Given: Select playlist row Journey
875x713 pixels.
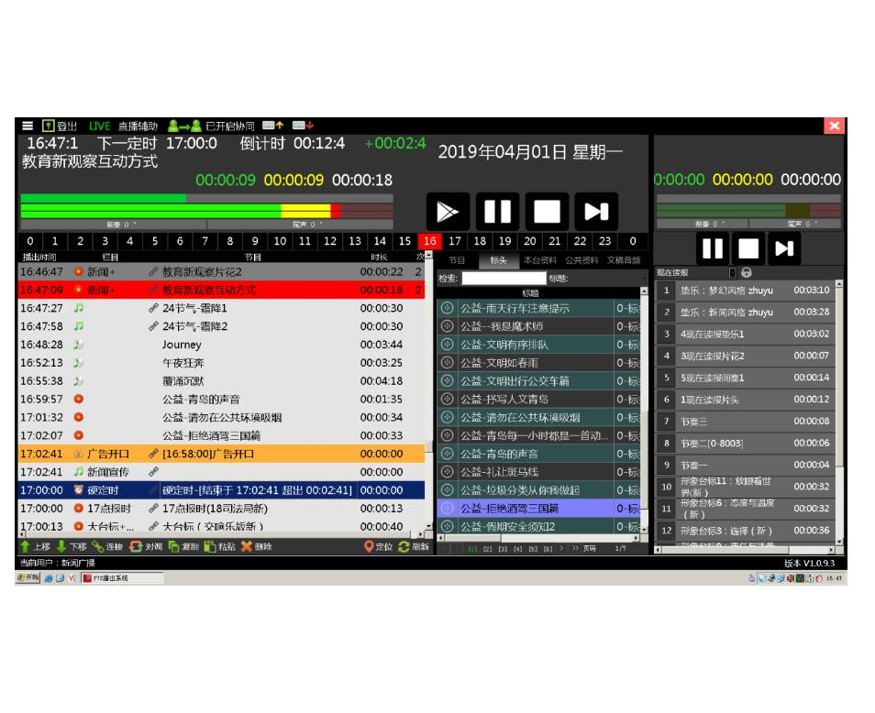Looking at the screenshot, I should point(222,345).
